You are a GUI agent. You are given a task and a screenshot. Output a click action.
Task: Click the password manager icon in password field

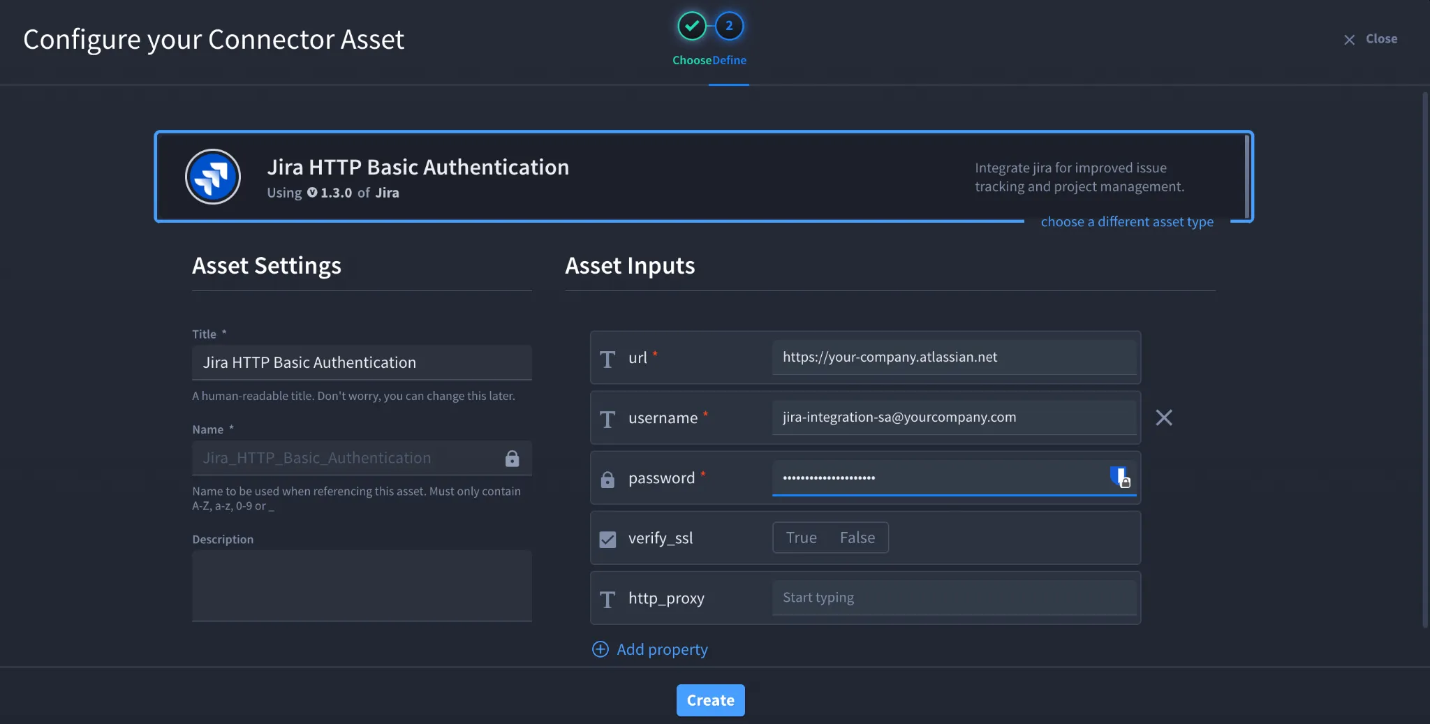tap(1120, 478)
